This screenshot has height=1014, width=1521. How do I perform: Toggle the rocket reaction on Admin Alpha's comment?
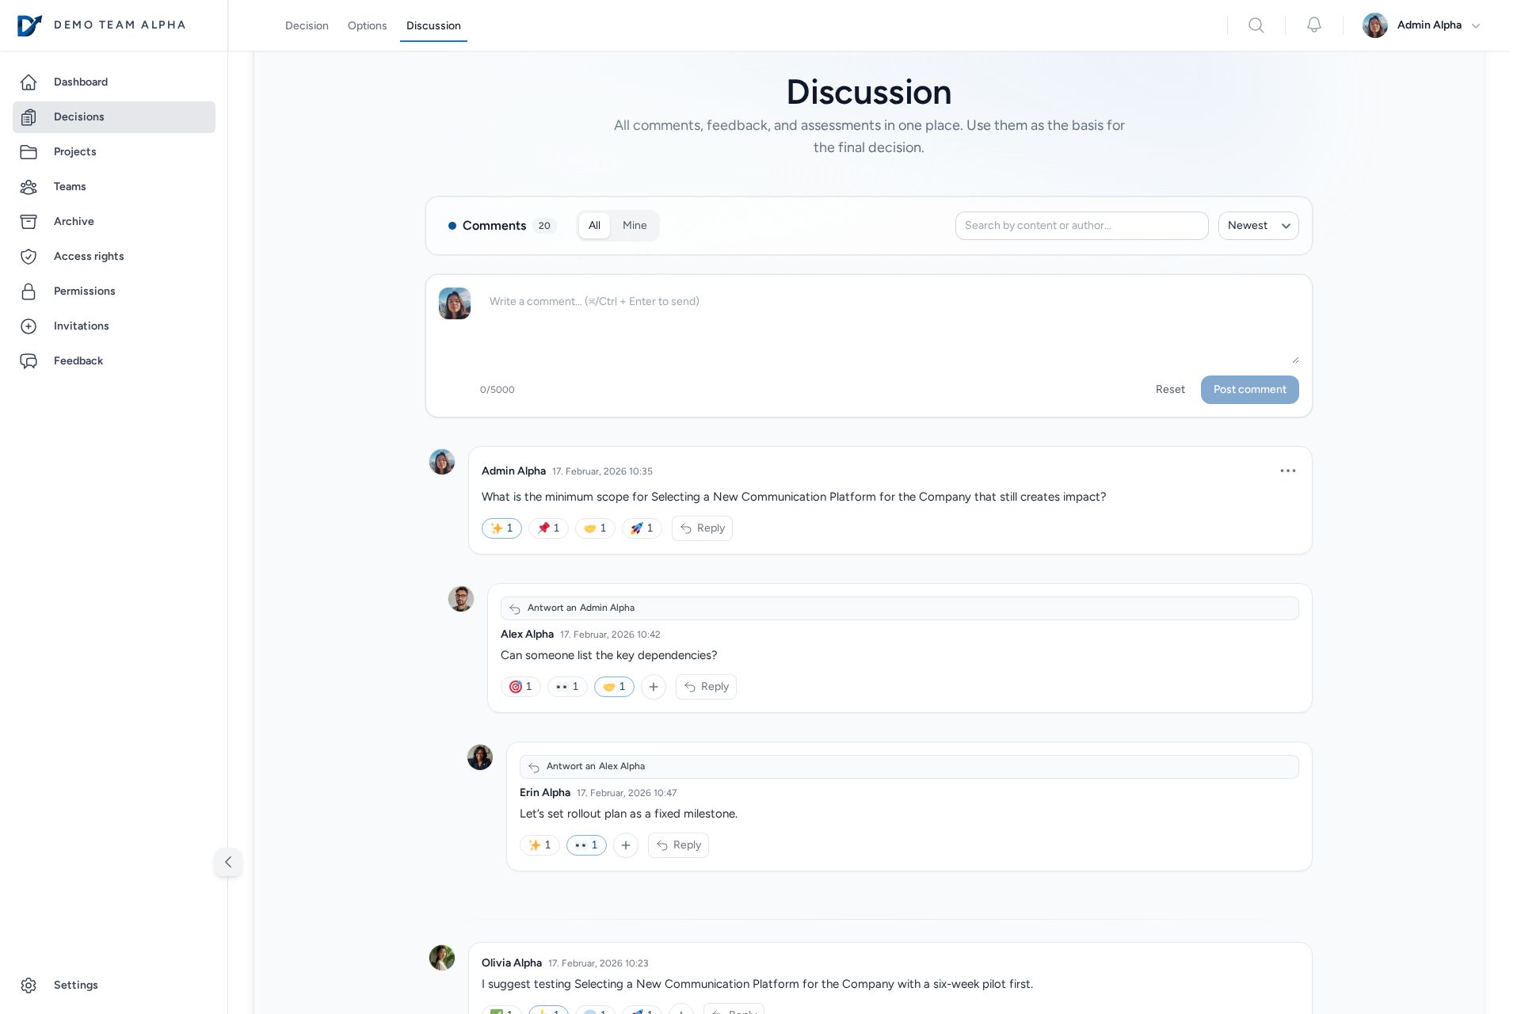642,528
